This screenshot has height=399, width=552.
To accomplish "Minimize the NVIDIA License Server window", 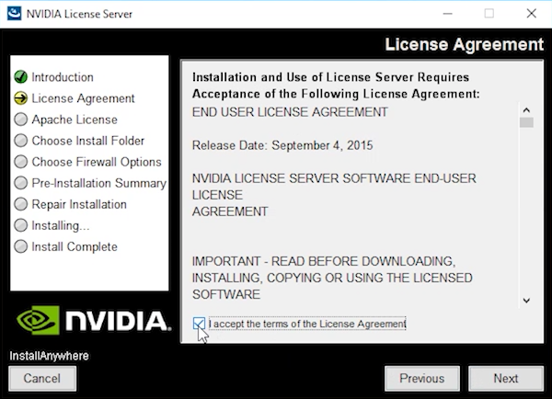I will point(447,14).
